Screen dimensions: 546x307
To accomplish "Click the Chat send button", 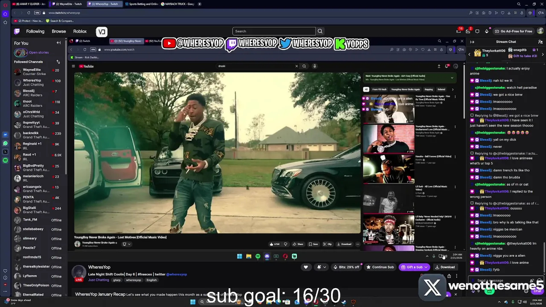I will (x=537, y=291).
